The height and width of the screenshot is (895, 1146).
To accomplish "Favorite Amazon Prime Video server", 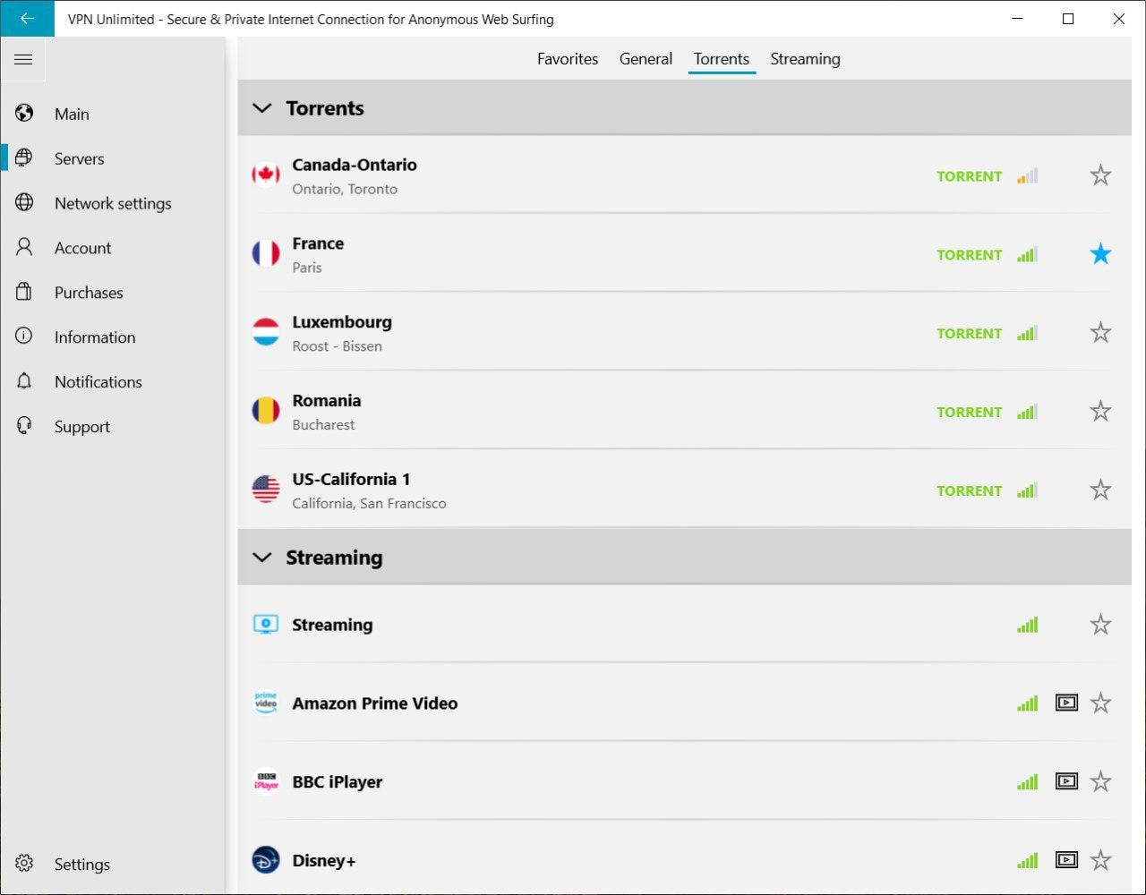I will tap(1100, 703).
